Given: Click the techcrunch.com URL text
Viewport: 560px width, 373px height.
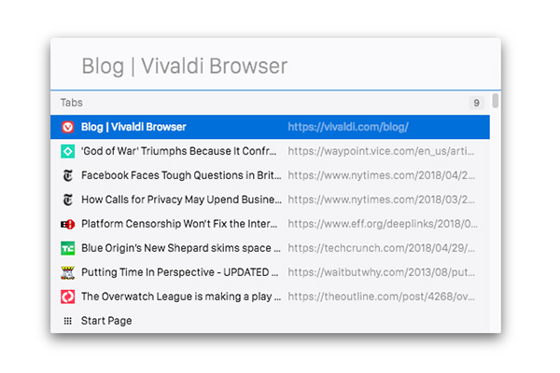Looking at the screenshot, I should [x=381, y=248].
